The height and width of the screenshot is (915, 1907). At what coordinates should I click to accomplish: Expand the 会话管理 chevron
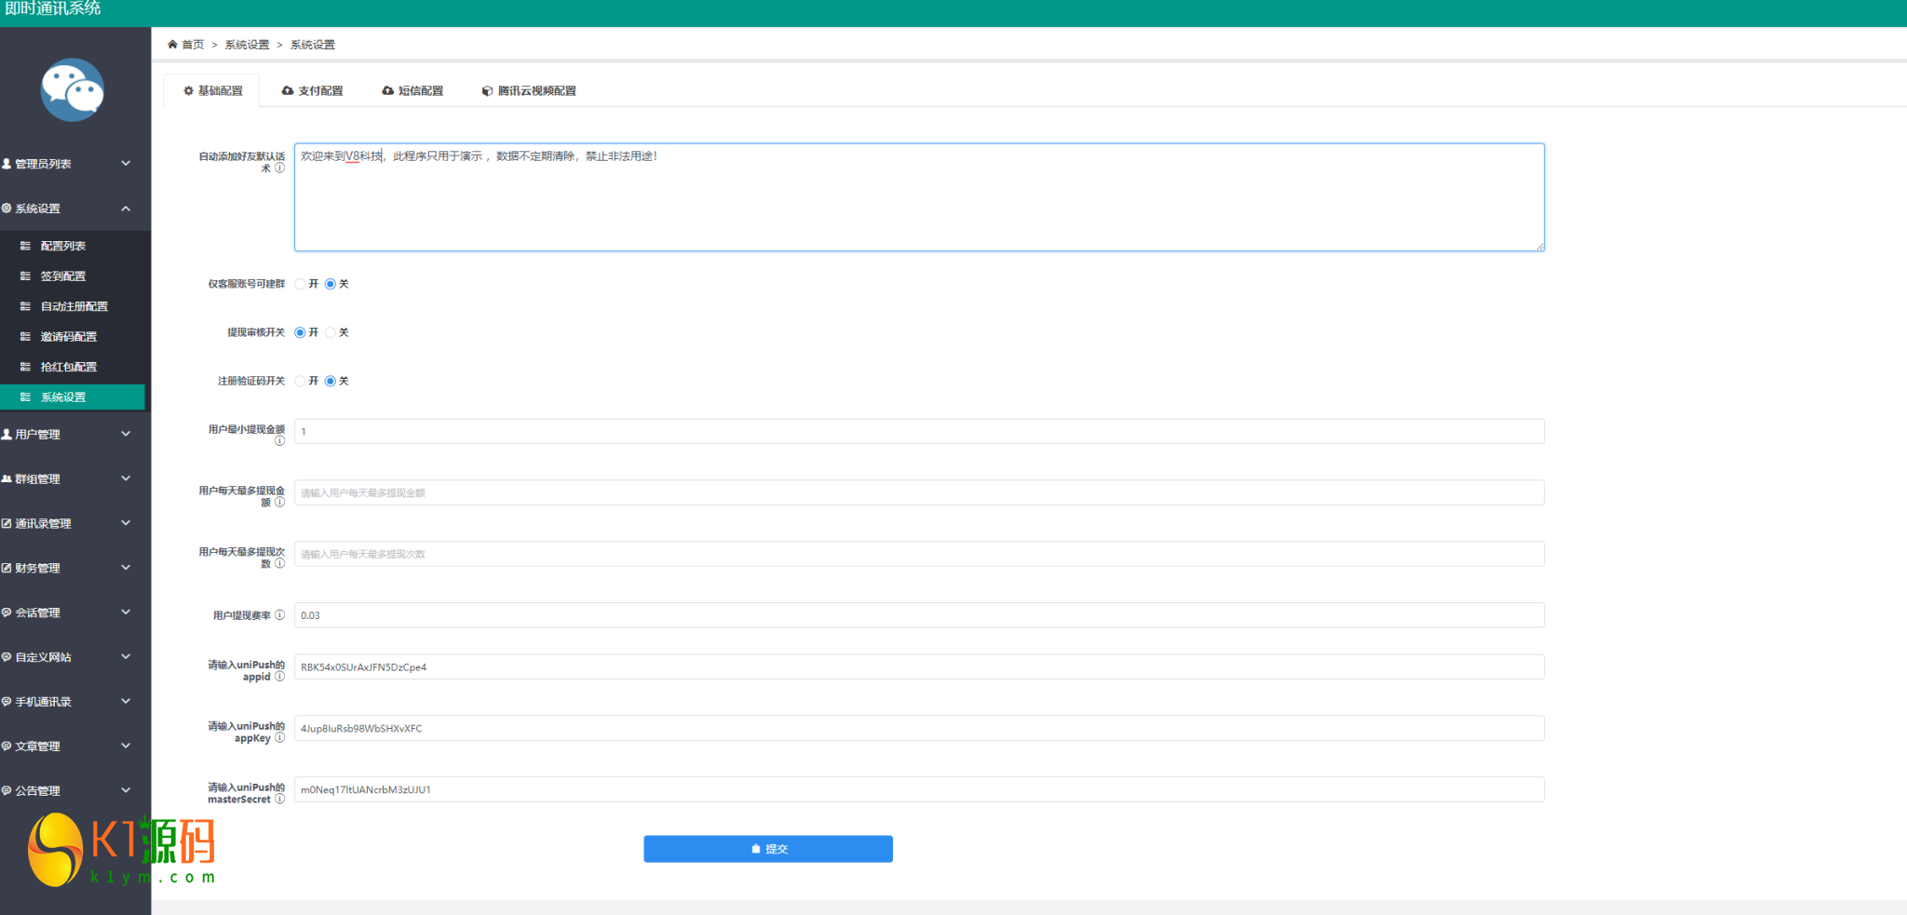click(x=126, y=612)
